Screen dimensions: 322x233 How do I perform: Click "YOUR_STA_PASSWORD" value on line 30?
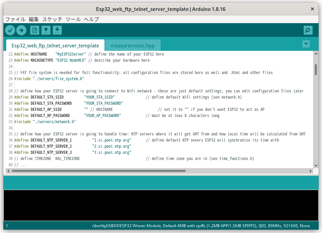(104, 103)
